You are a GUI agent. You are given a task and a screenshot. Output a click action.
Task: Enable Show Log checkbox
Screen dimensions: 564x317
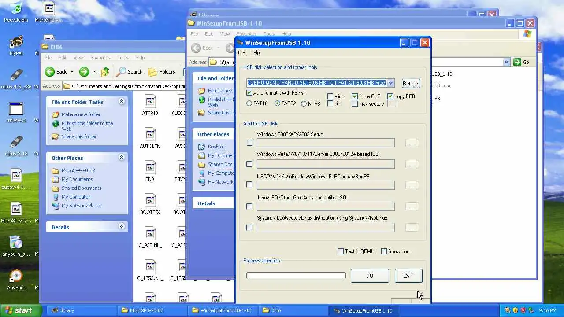coord(384,251)
